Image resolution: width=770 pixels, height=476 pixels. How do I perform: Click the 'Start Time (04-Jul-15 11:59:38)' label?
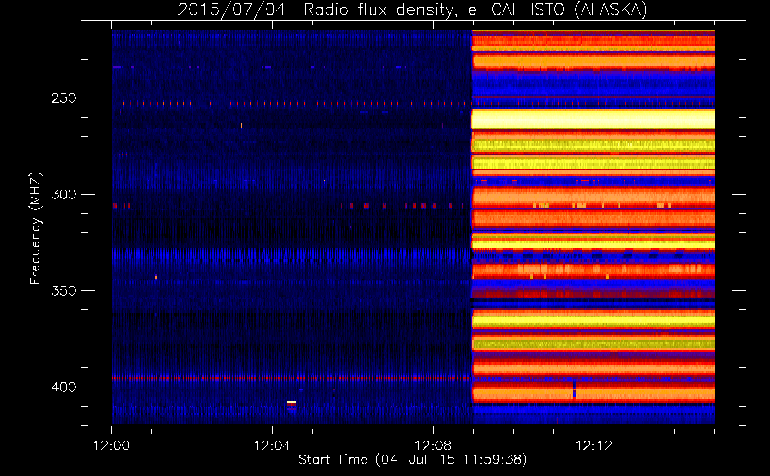[413, 460]
